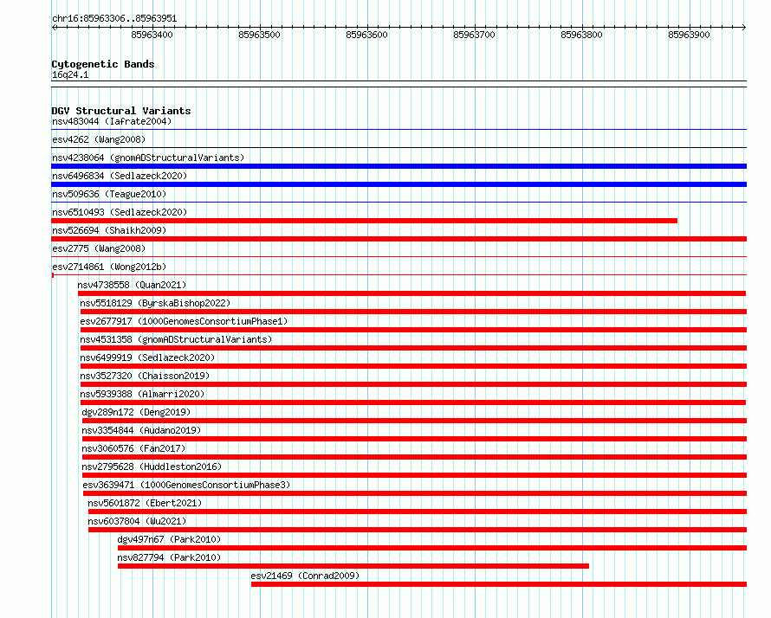Click the 85963600 ruler position
Image resolution: width=771 pixels, height=618 pixels.
point(366,35)
